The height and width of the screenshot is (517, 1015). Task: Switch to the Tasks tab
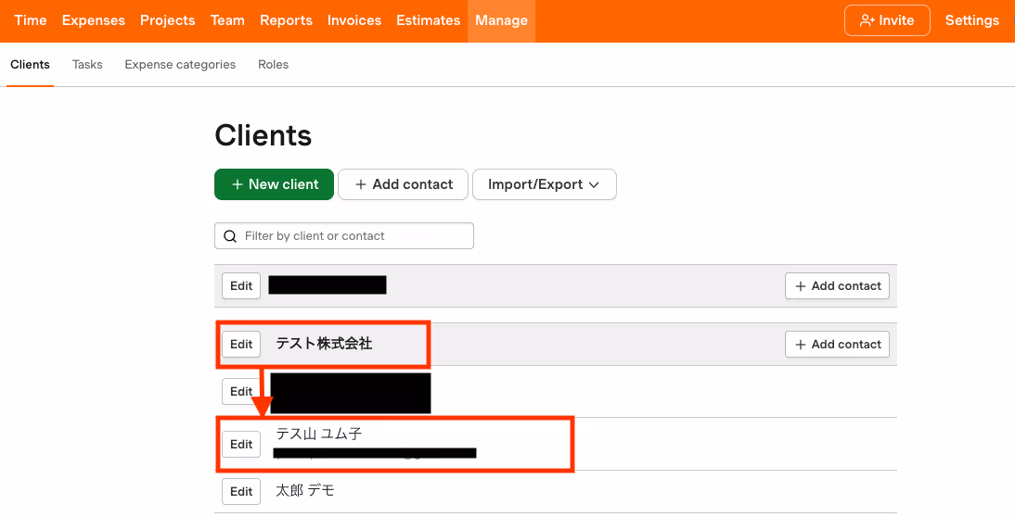point(87,65)
